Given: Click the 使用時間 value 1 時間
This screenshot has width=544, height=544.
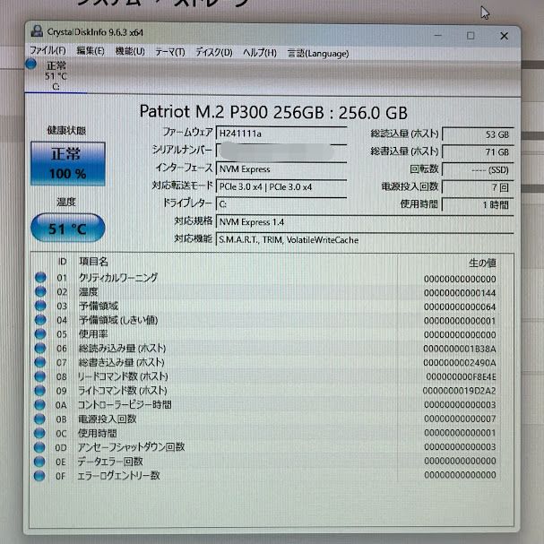Looking at the screenshot, I should [478, 204].
